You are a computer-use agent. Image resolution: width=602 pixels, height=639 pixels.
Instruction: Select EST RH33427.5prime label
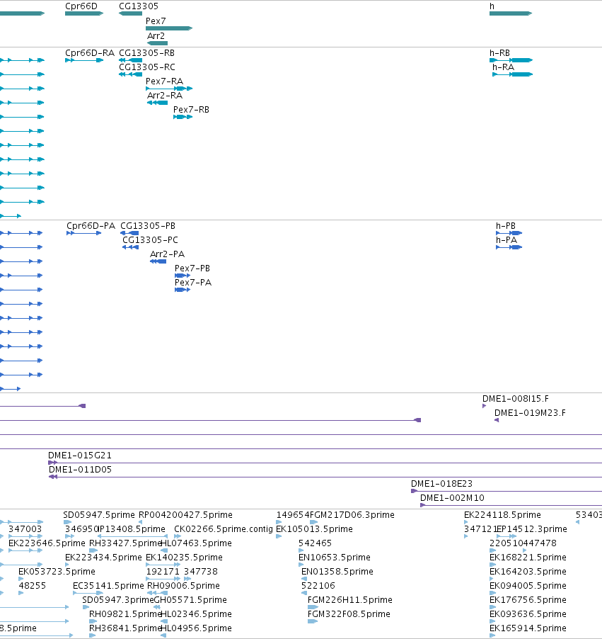(125, 543)
